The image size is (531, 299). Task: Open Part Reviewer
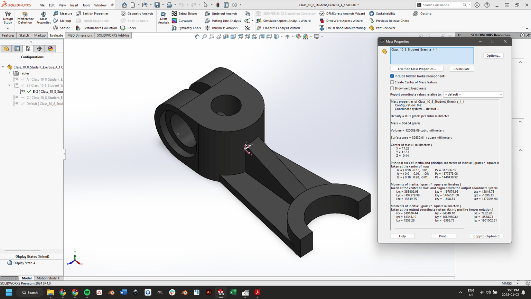click(382, 28)
